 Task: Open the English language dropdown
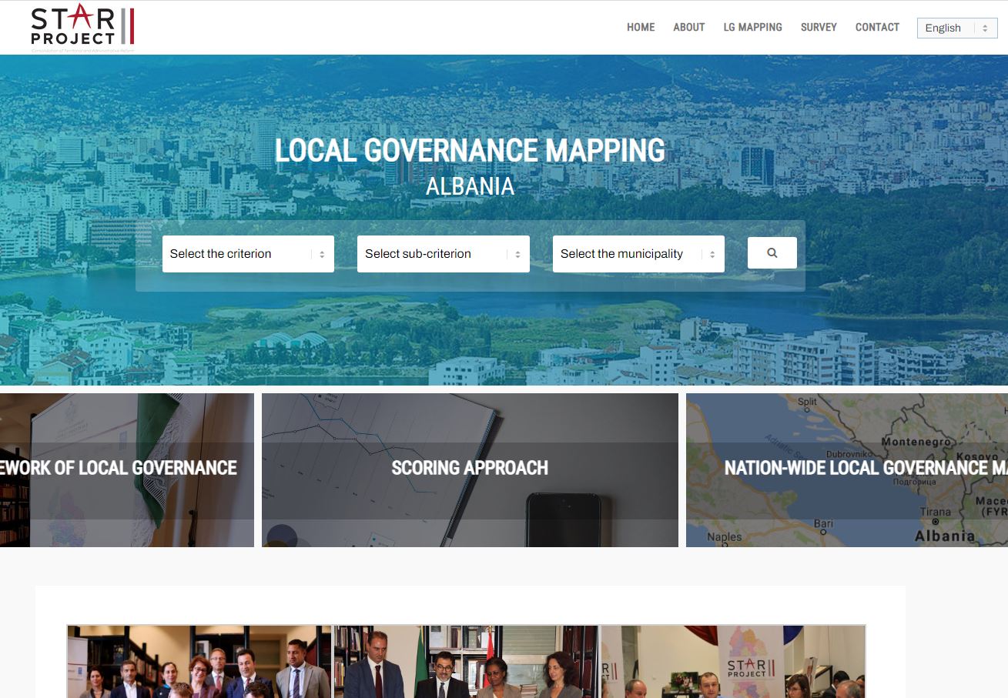pos(957,28)
